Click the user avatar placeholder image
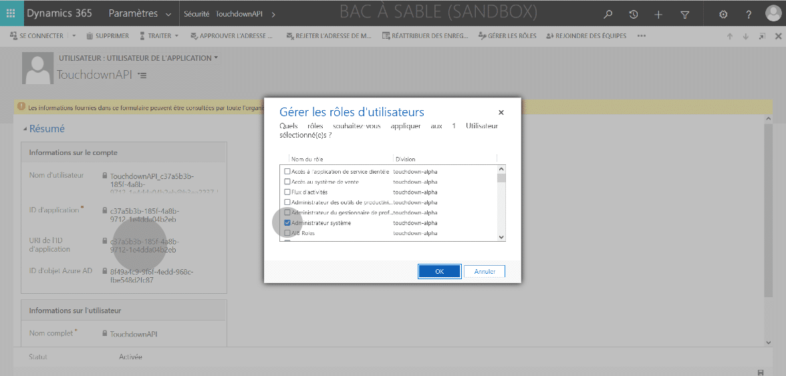The image size is (786, 376). [x=38, y=67]
